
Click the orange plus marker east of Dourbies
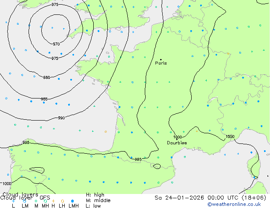coord(197,131)
